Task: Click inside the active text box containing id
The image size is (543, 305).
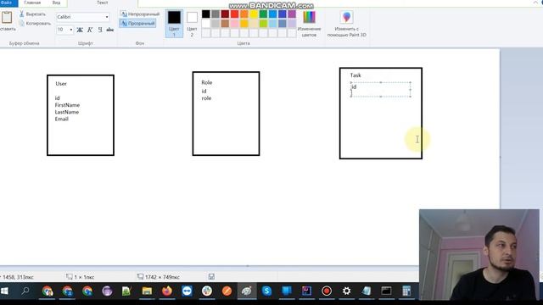Action: coord(381,90)
